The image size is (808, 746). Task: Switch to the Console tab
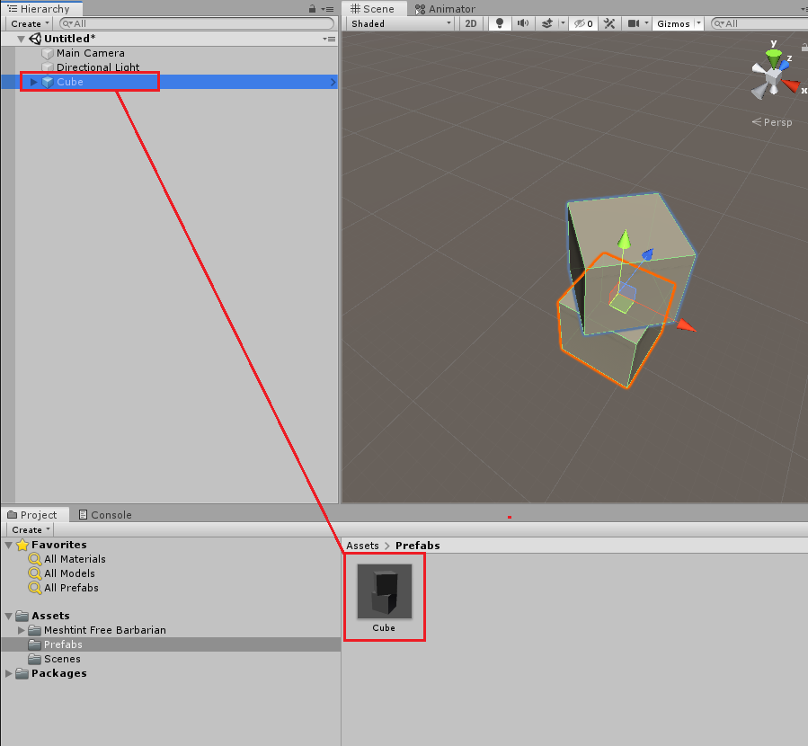105,515
